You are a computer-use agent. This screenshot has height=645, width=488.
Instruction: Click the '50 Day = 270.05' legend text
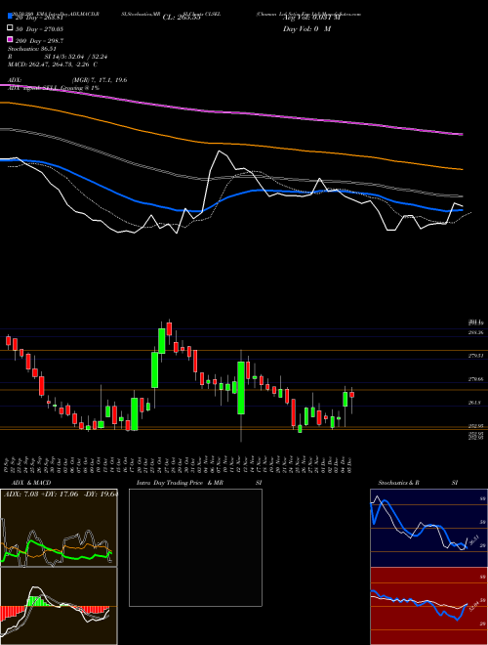(39, 28)
